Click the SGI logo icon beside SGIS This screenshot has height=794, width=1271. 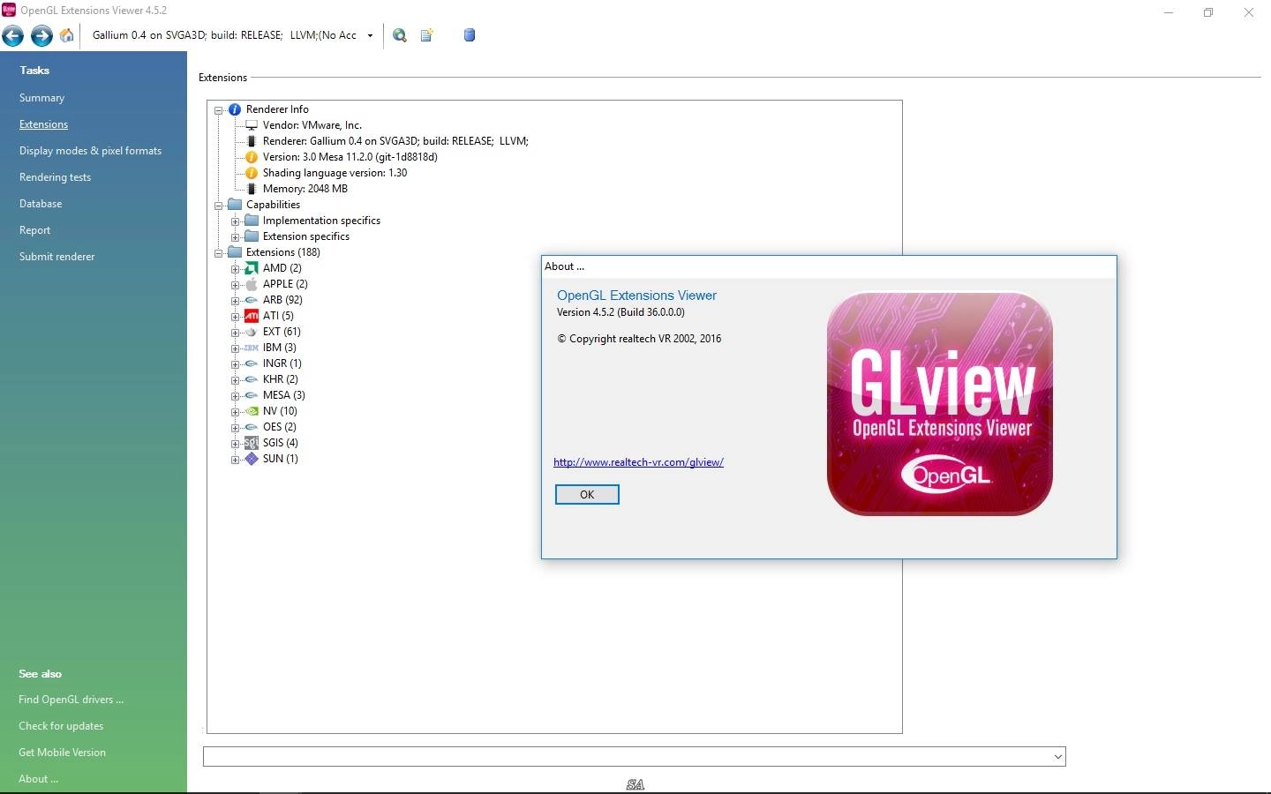[252, 443]
